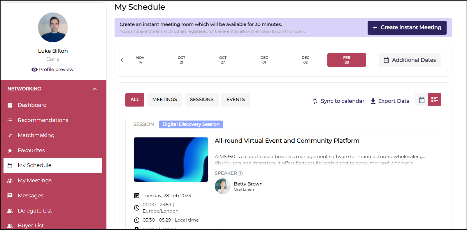This screenshot has width=467, height=230.
Task: Open My Meetings in sidebar
Action: (34, 181)
